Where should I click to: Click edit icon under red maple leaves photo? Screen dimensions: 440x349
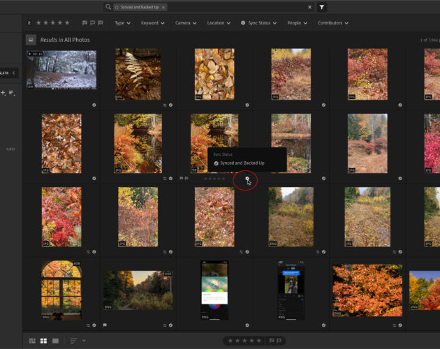pos(88,252)
